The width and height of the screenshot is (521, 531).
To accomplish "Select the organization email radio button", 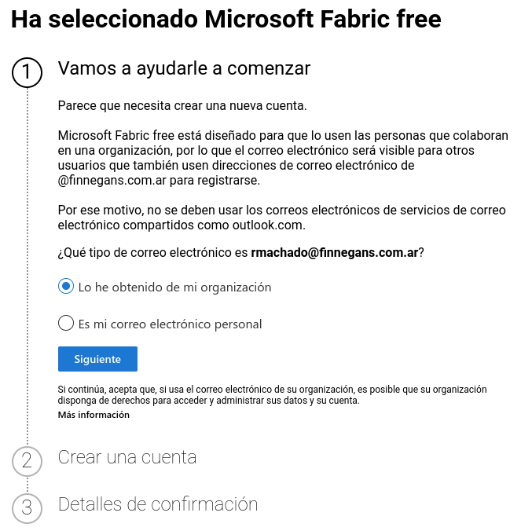I will pyautogui.click(x=66, y=287).
